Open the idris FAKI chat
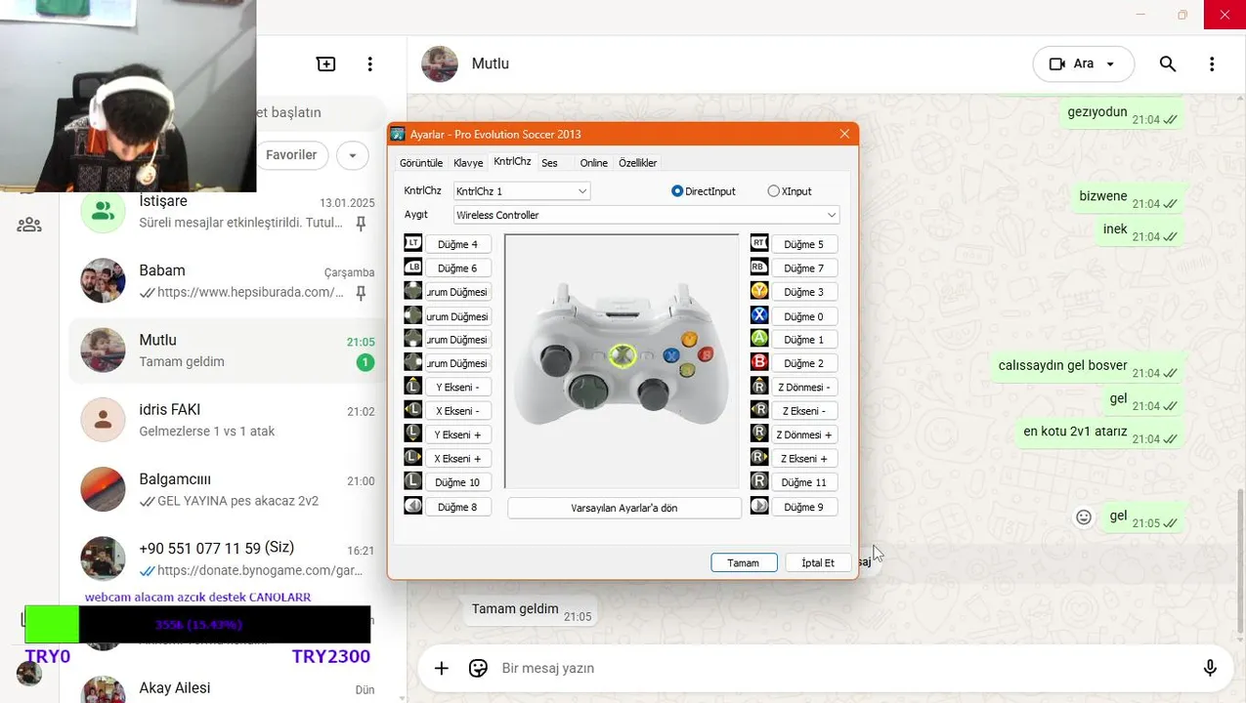Screen dimensions: 1246x703 (x=227, y=420)
